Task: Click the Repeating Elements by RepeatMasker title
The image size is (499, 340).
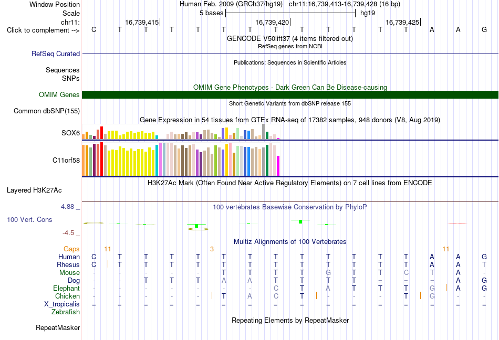Action: 290,320
